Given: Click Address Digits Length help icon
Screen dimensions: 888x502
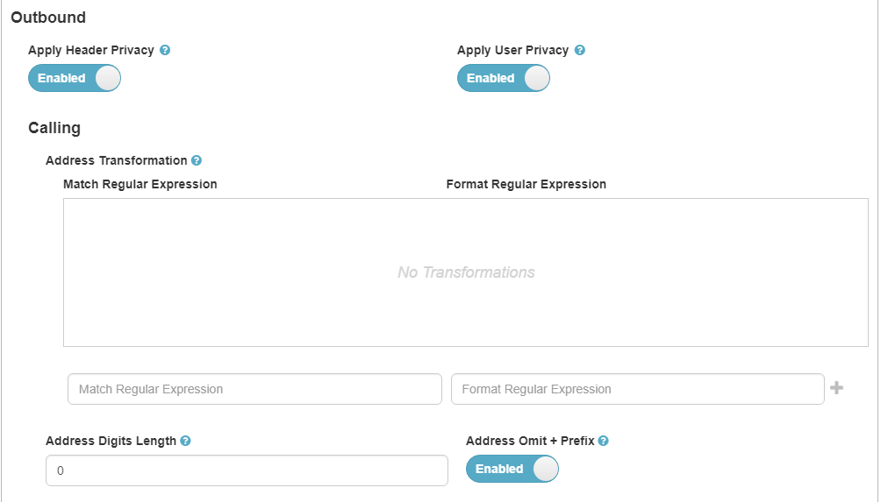Looking at the screenshot, I should click(185, 442).
